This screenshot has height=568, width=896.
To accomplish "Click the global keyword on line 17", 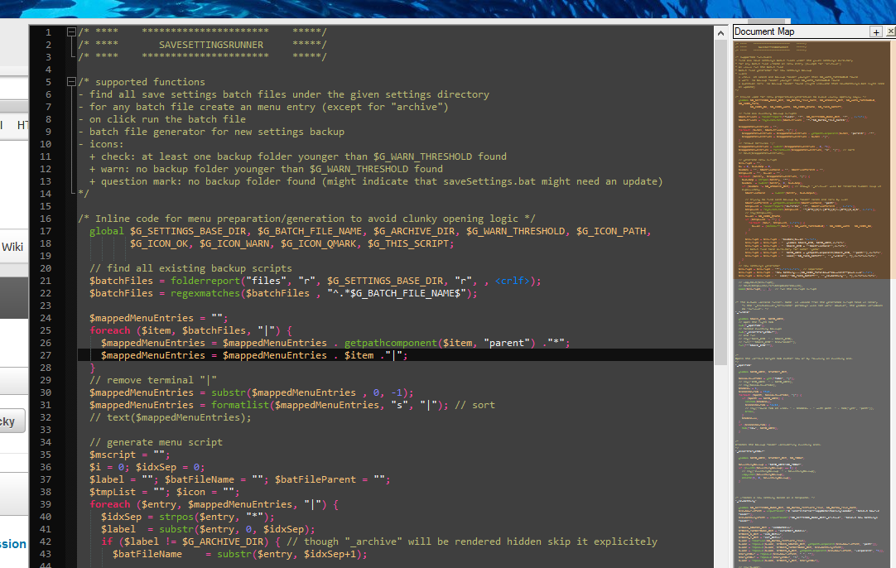I will pyautogui.click(x=106, y=230).
